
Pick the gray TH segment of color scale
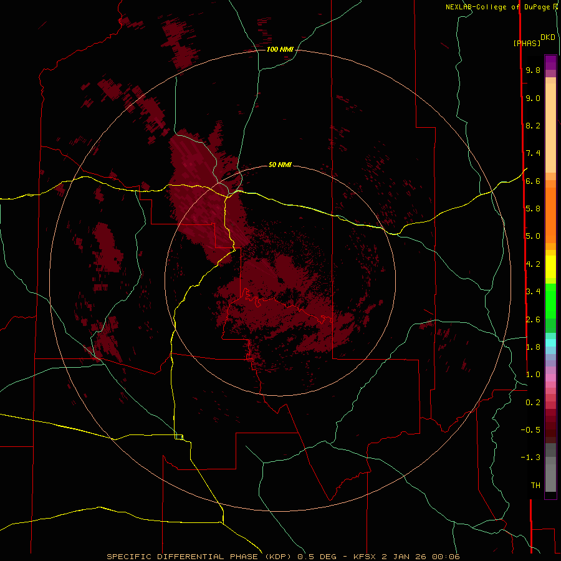550,478
